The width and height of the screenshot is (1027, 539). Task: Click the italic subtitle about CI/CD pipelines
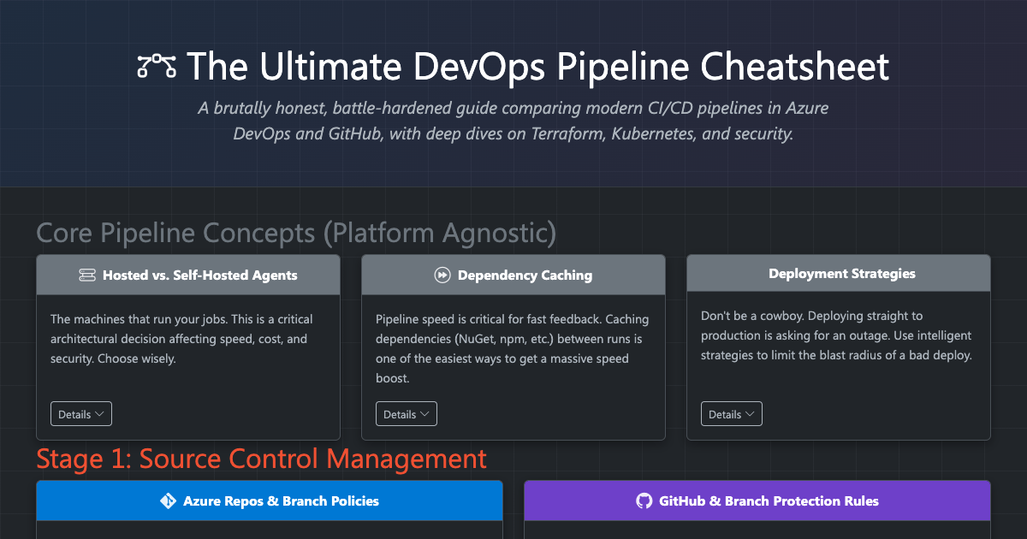pyautogui.click(x=513, y=121)
